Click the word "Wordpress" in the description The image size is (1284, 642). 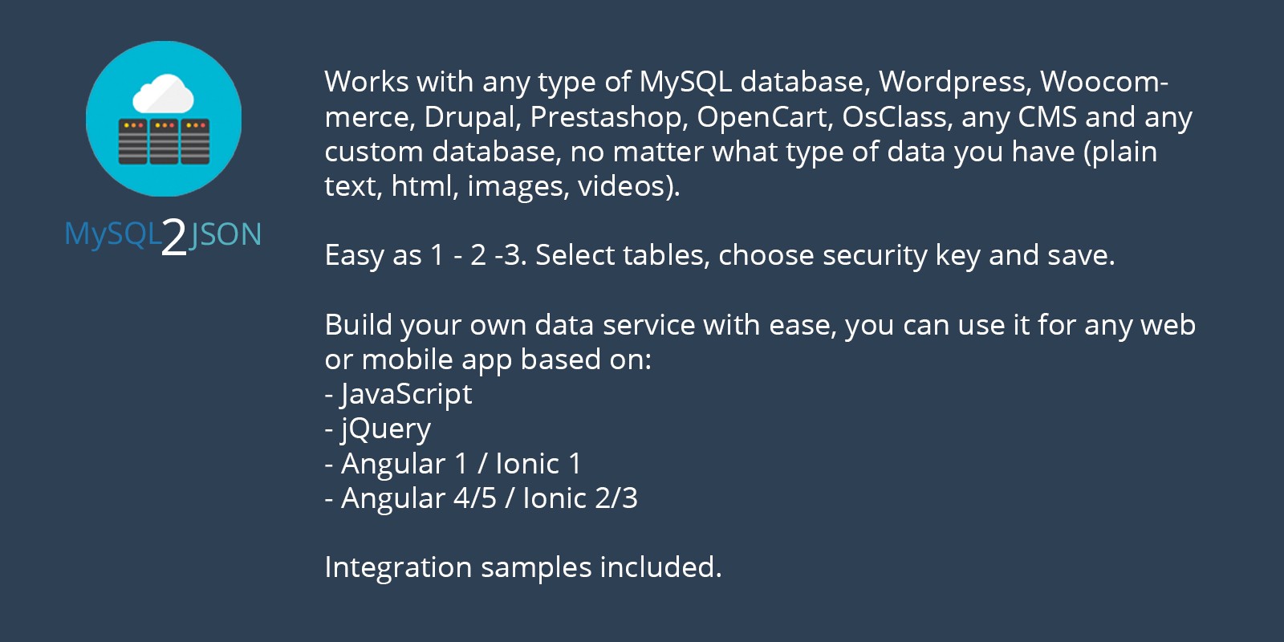pos(954,82)
